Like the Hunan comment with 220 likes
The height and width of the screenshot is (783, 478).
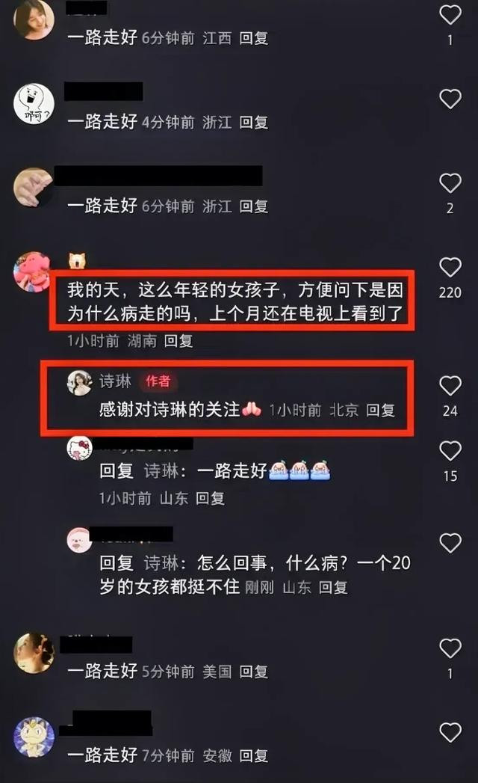pyautogui.click(x=450, y=268)
